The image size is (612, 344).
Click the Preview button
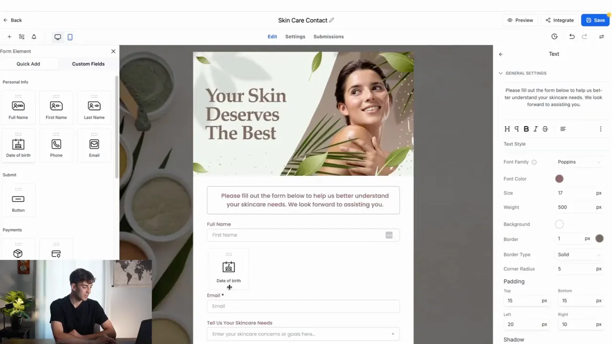click(x=520, y=20)
